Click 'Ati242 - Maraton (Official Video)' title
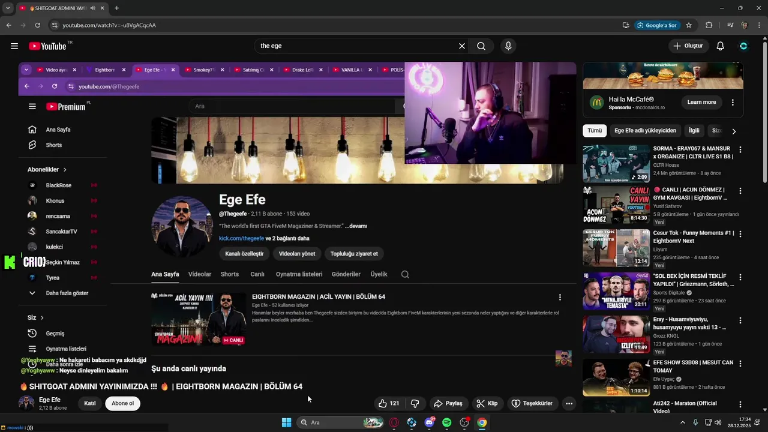This screenshot has width=768, height=432. [x=685, y=407]
